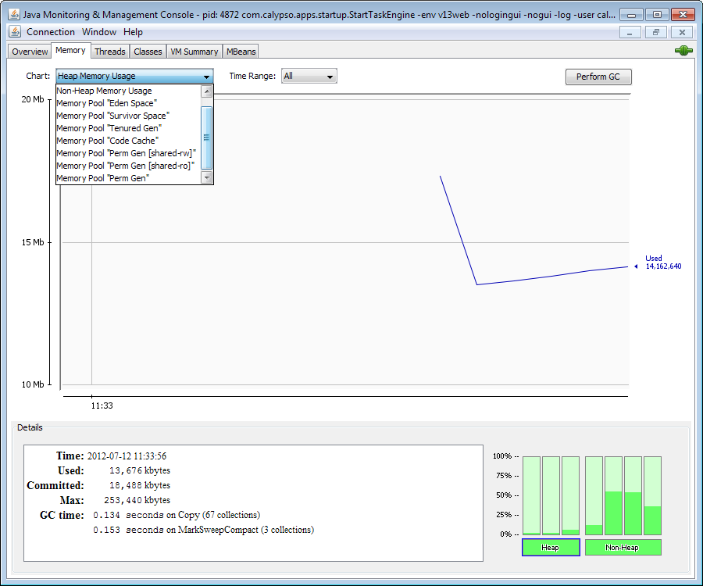The width and height of the screenshot is (703, 586).
Task: Click the dropdown list scrollbar thumb
Action: [207, 138]
